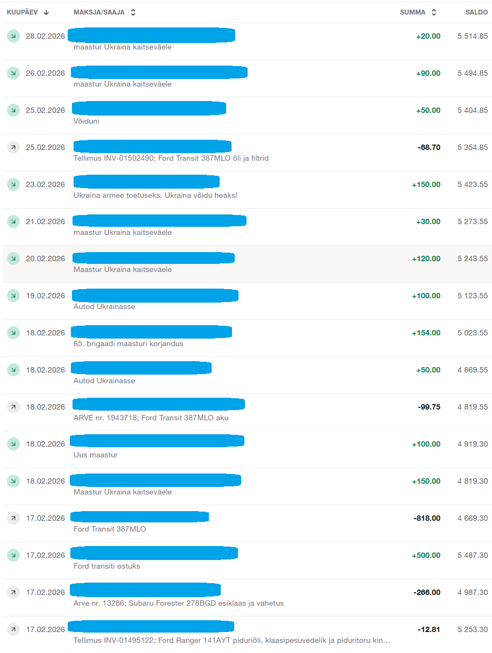Select the highlighted 20.02.2026 transaction row
Viewport: 492px width, 653px height.
pos(247,264)
